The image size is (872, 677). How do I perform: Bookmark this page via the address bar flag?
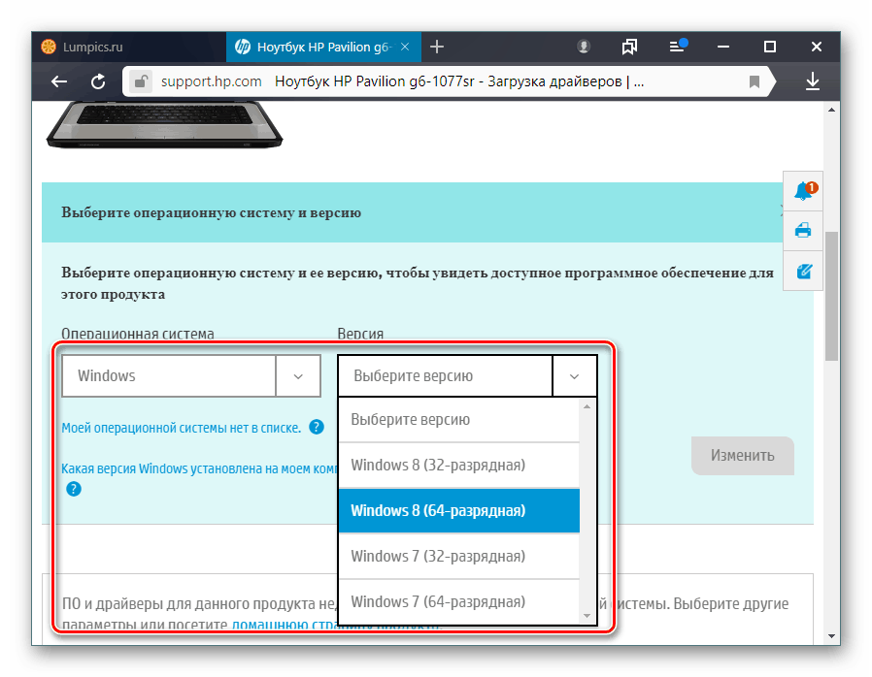point(755,82)
